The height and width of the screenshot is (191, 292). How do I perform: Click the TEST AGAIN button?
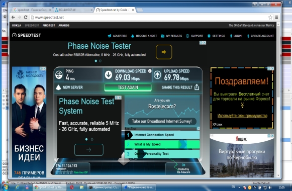[128, 87]
